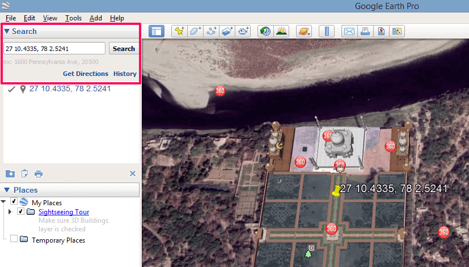The image size is (469, 267).
Task: Click the Search button
Action: [x=124, y=48]
